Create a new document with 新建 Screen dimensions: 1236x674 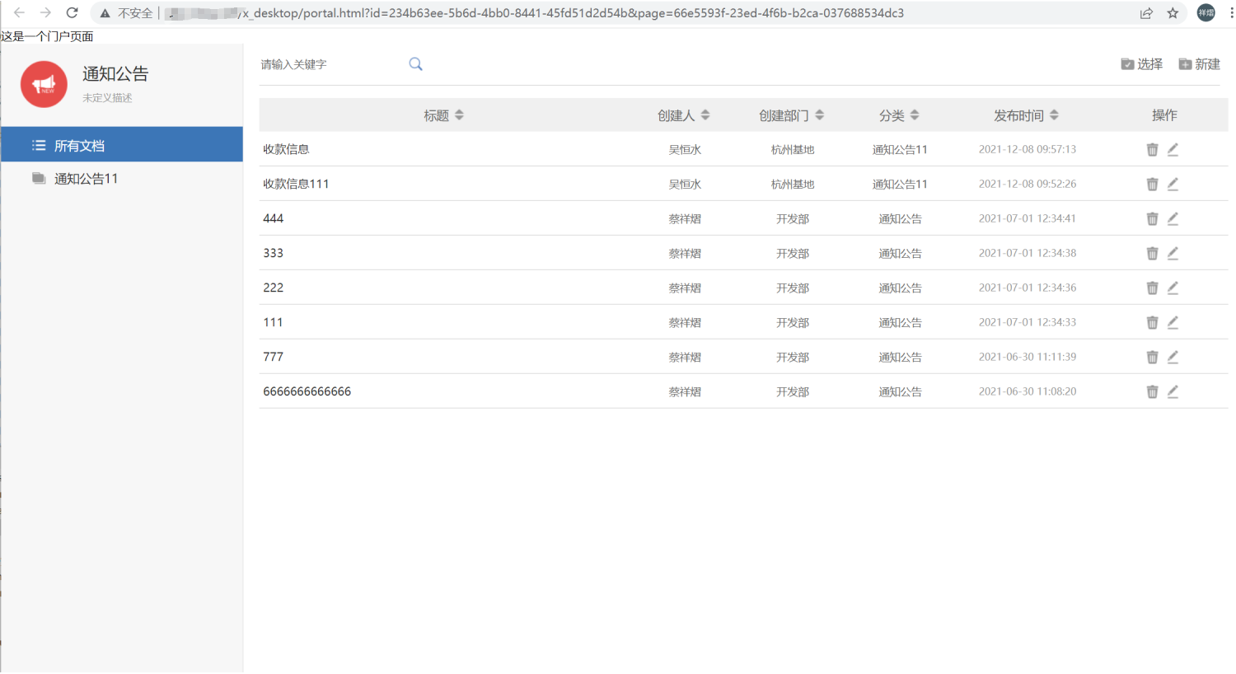coord(1199,64)
